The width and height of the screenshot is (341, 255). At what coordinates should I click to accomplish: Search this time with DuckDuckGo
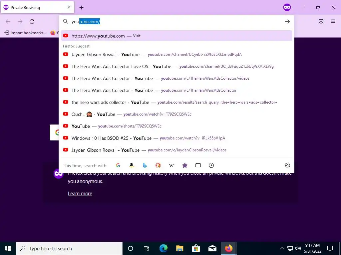click(x=158, y=165)
